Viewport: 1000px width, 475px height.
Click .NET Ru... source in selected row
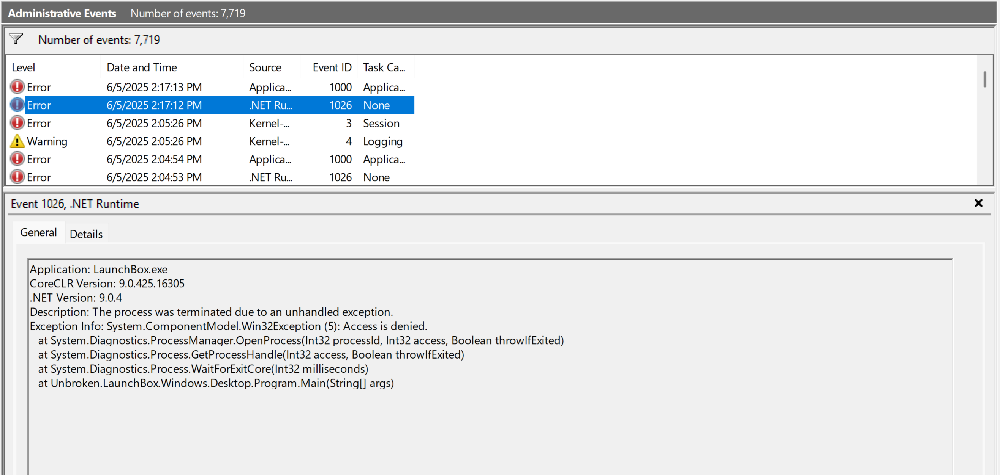tap(270, 105)
